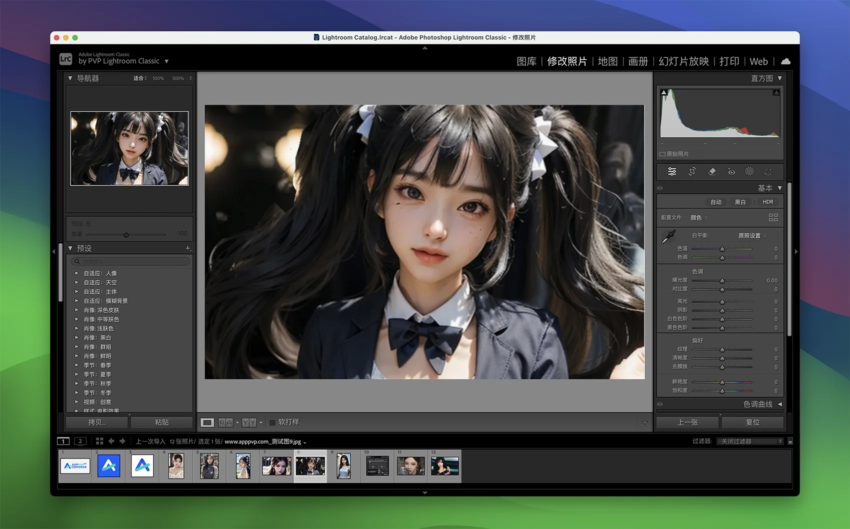The image size is (850, 529).
Task: Switch to the 打印 module
Action: (x=729, y=61)
